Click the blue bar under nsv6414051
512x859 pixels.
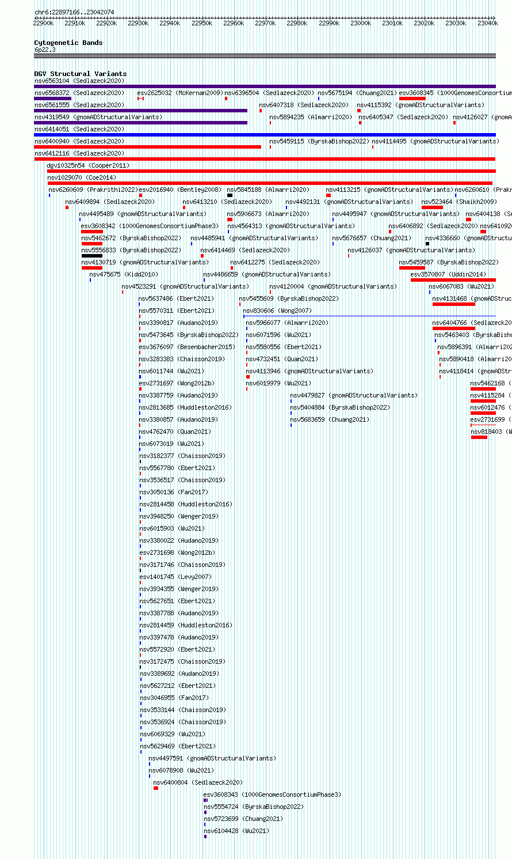(x=265, y=135)
